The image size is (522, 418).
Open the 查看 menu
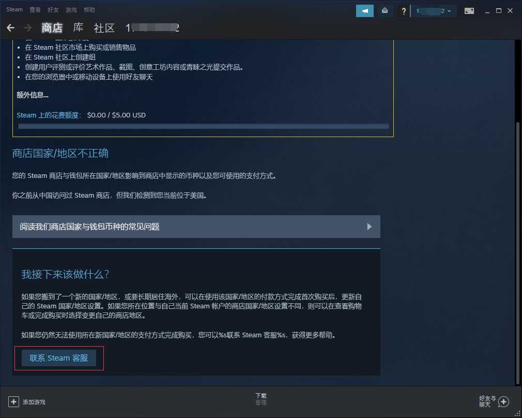pyautogui.click(x=35, y=10)
